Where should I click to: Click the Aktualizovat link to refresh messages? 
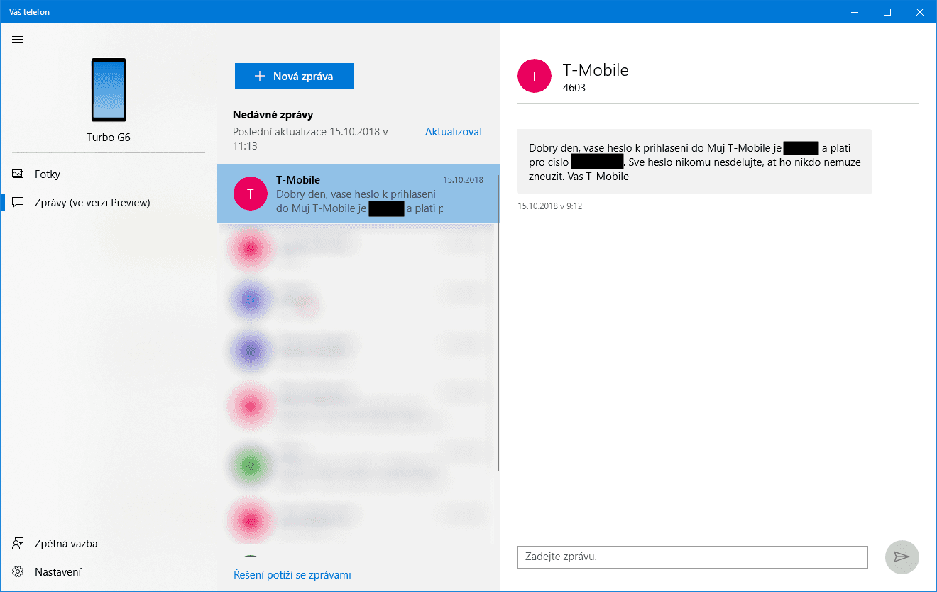[x=454, y=131]
